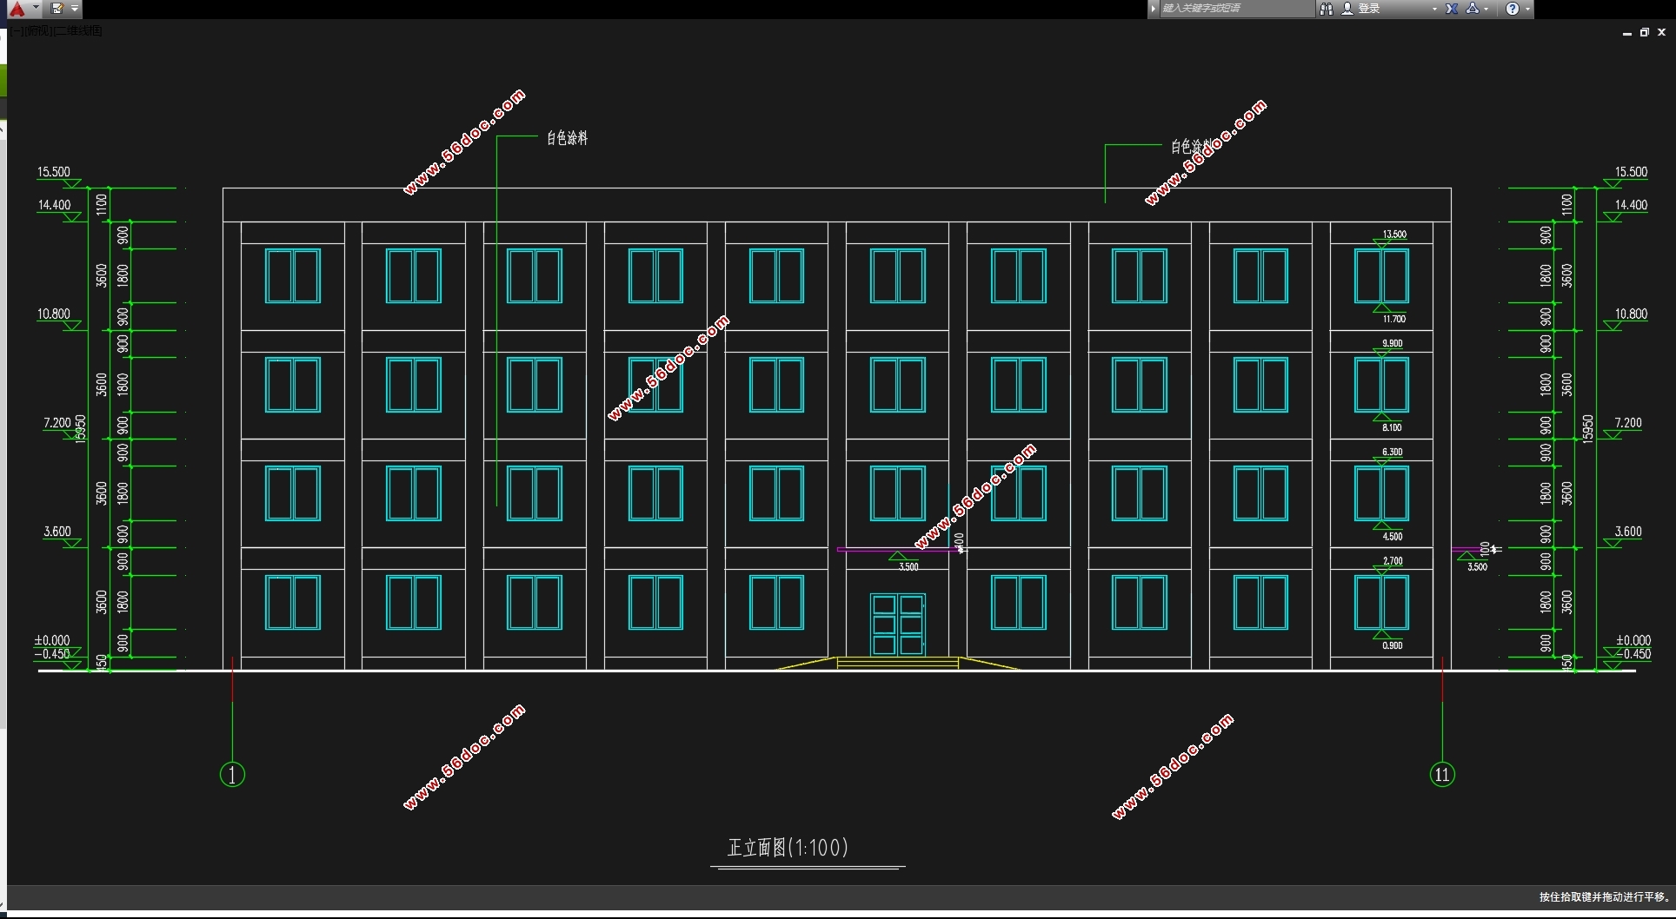Click the [-] viewport control label
The height and width of the screenshot is (919, 1676).
[17, 31]
